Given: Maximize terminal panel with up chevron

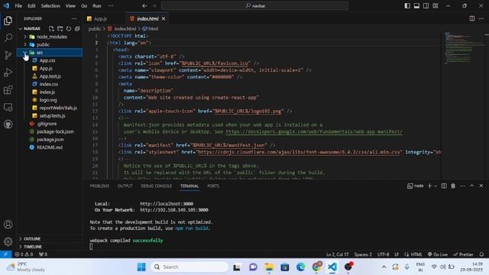Looking at the screenshot, I should (472, 186).
